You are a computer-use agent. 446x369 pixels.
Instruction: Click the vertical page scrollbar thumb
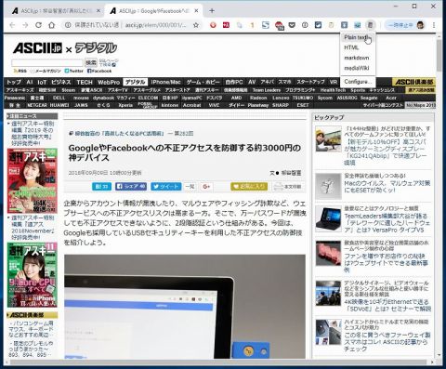[x=439, y=55]
